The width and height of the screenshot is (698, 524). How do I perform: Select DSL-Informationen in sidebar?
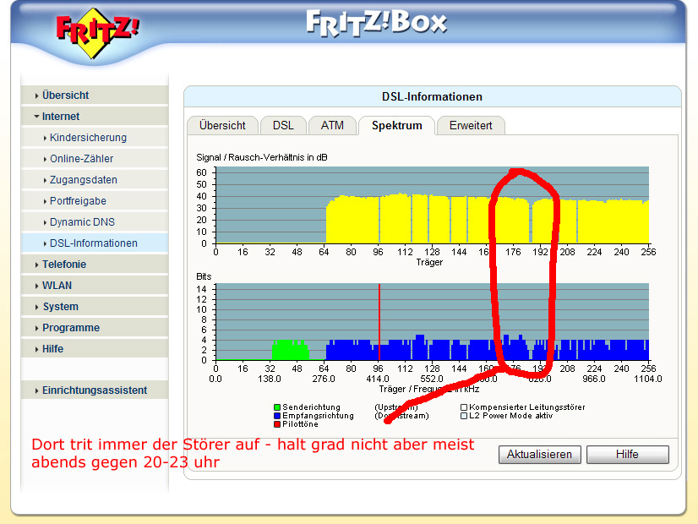click(95, 243)
